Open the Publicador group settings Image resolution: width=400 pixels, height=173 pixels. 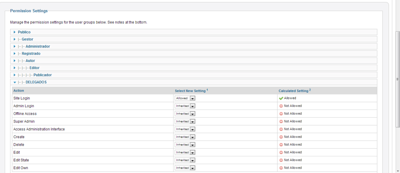click(x=193, y=75)
